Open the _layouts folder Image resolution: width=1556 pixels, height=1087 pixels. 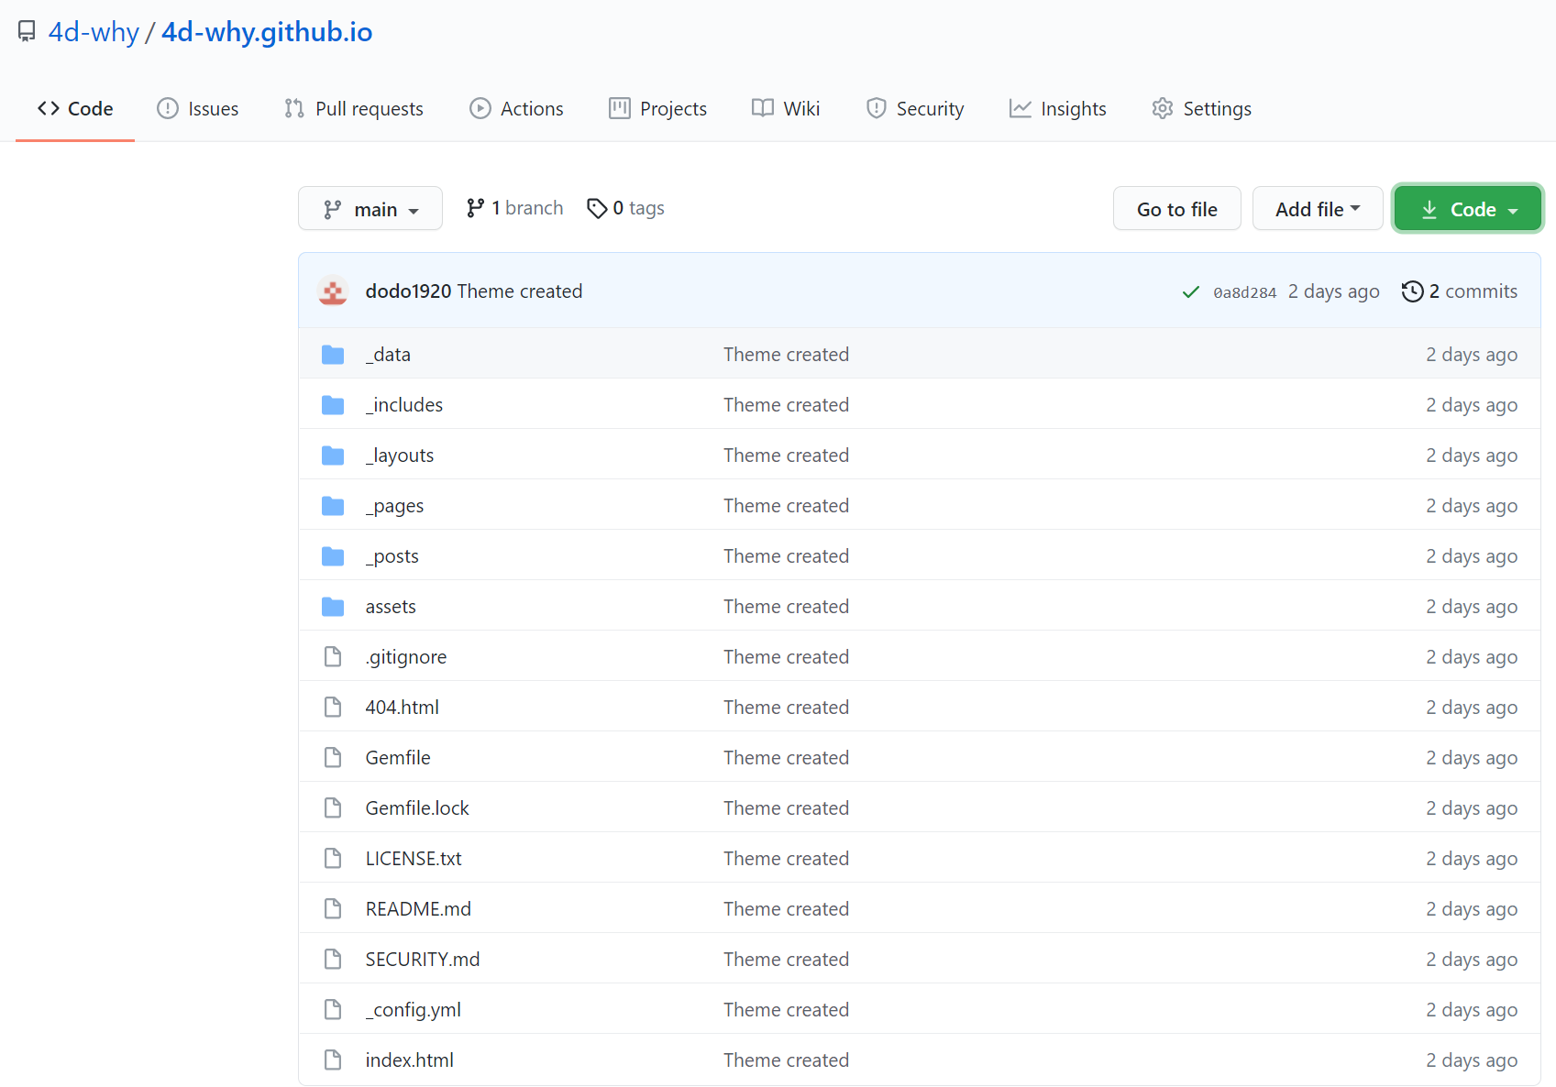(x=400, y=456)
